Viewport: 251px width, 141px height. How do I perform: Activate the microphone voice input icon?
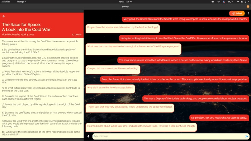[x=88, y=136]
